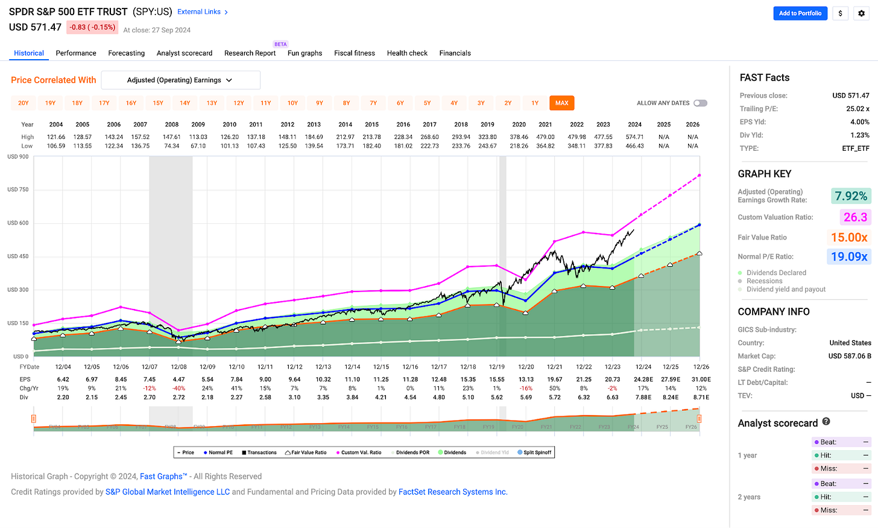Click the 26.3 custom valuation ratio badge
This screenshot has height=528, width=878.
coord(855,217)
